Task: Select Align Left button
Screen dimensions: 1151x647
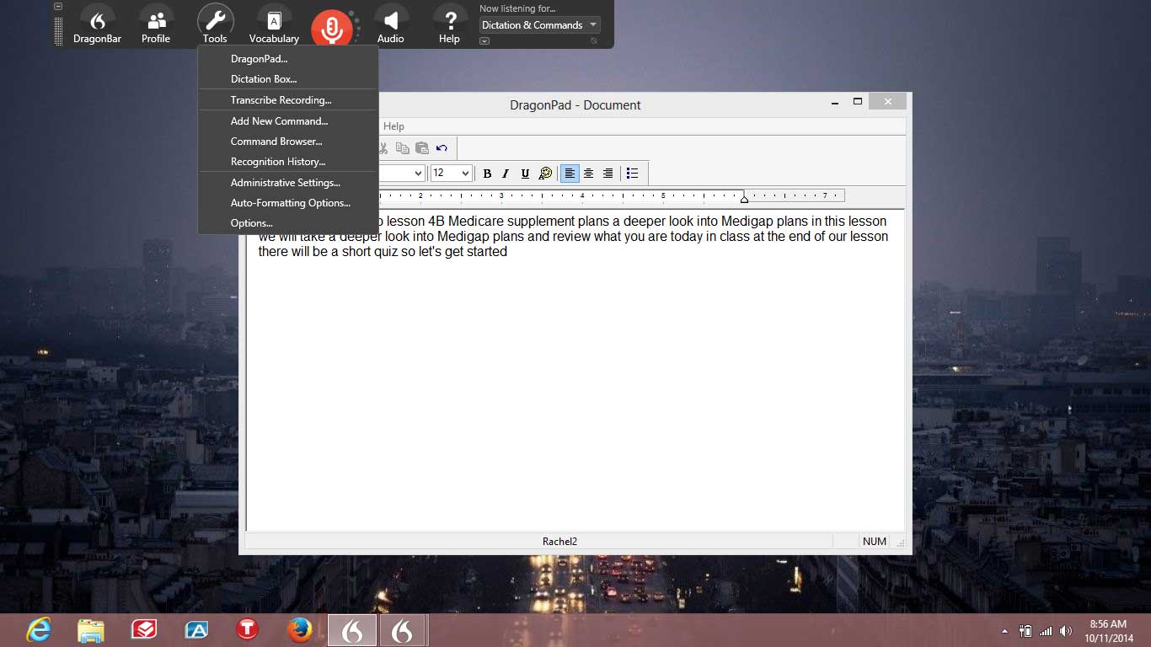Action: click(x=570, y=174)
